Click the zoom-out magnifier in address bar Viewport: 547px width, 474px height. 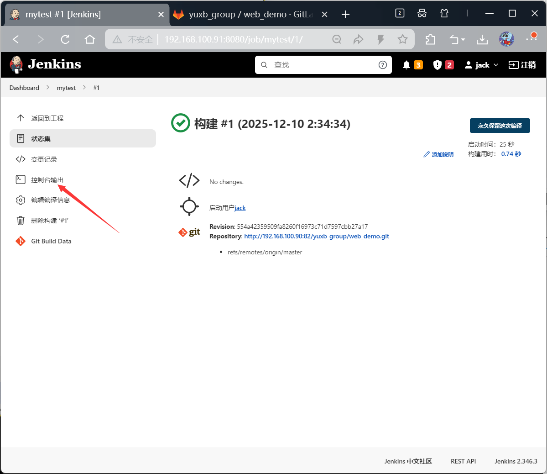(337, 39)
